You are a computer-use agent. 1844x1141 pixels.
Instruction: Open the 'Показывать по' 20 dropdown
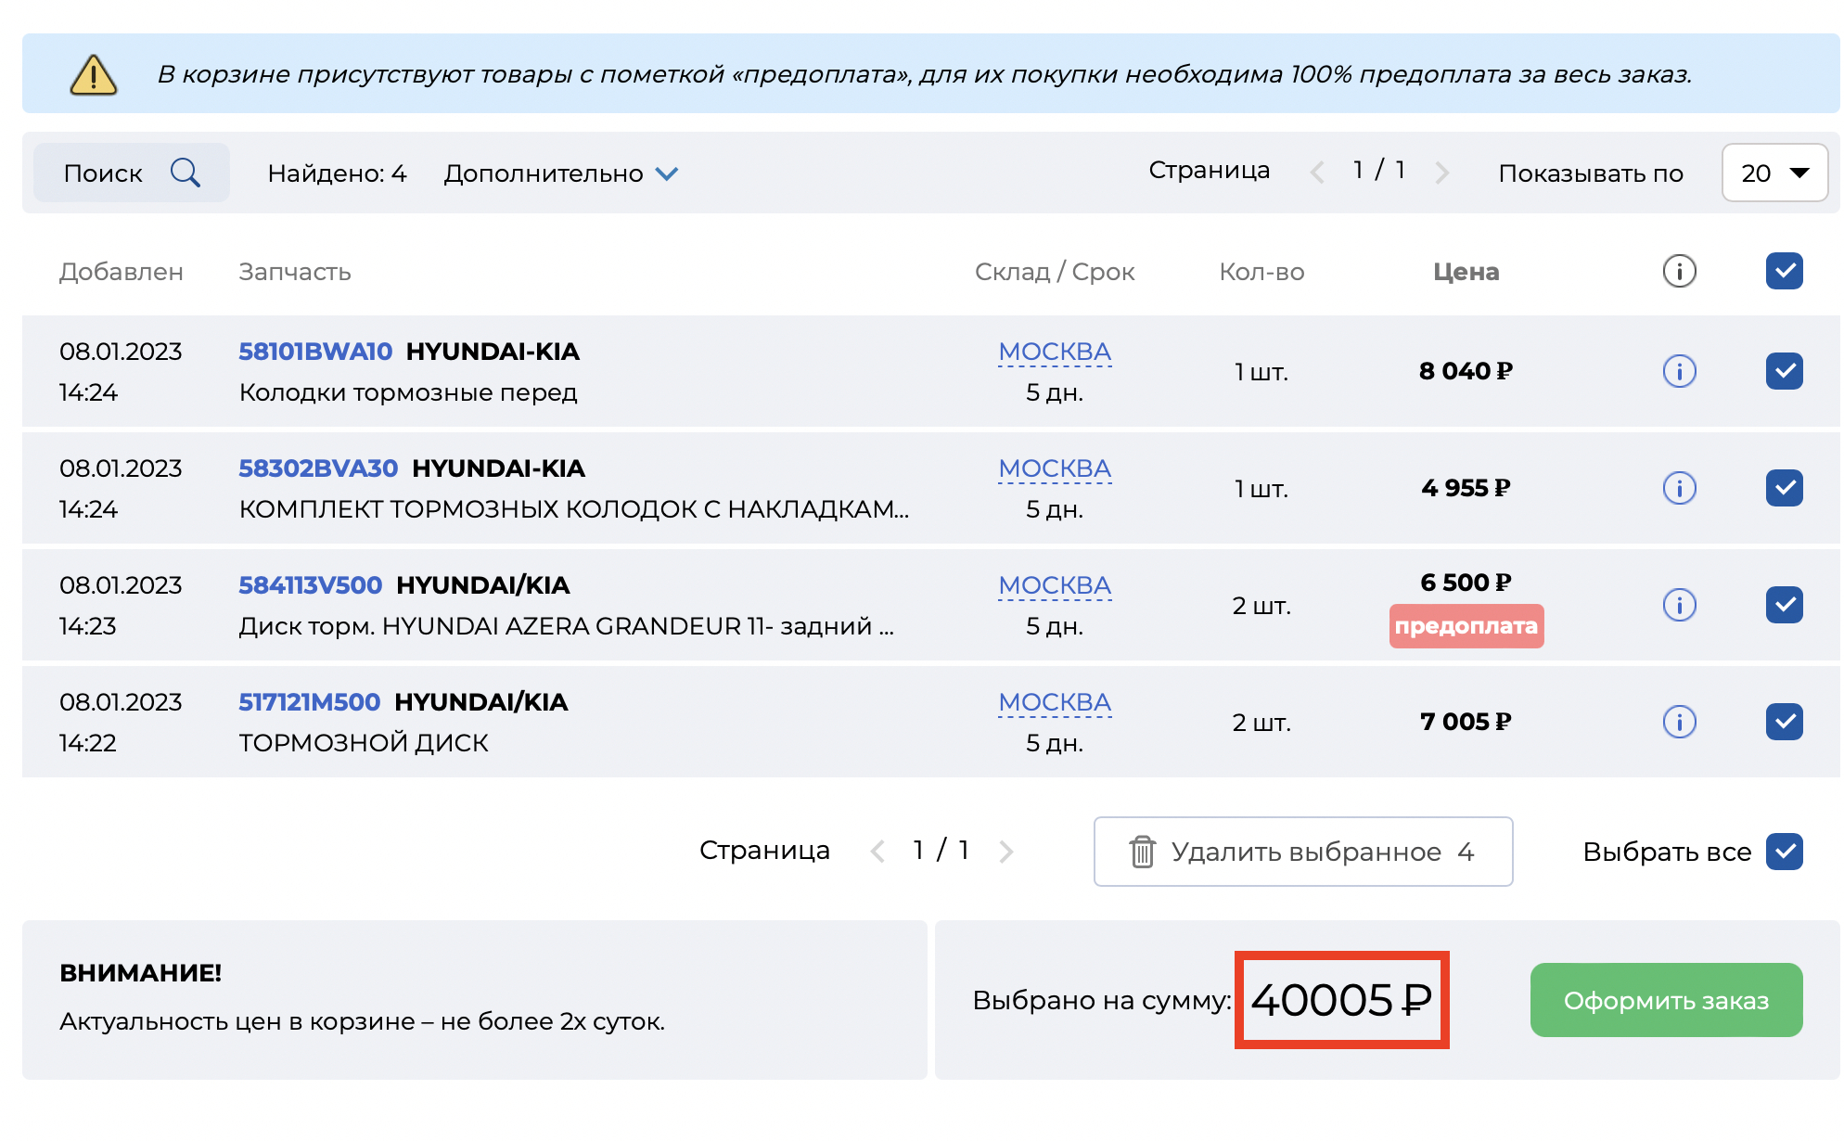[x=1774, y=173]
